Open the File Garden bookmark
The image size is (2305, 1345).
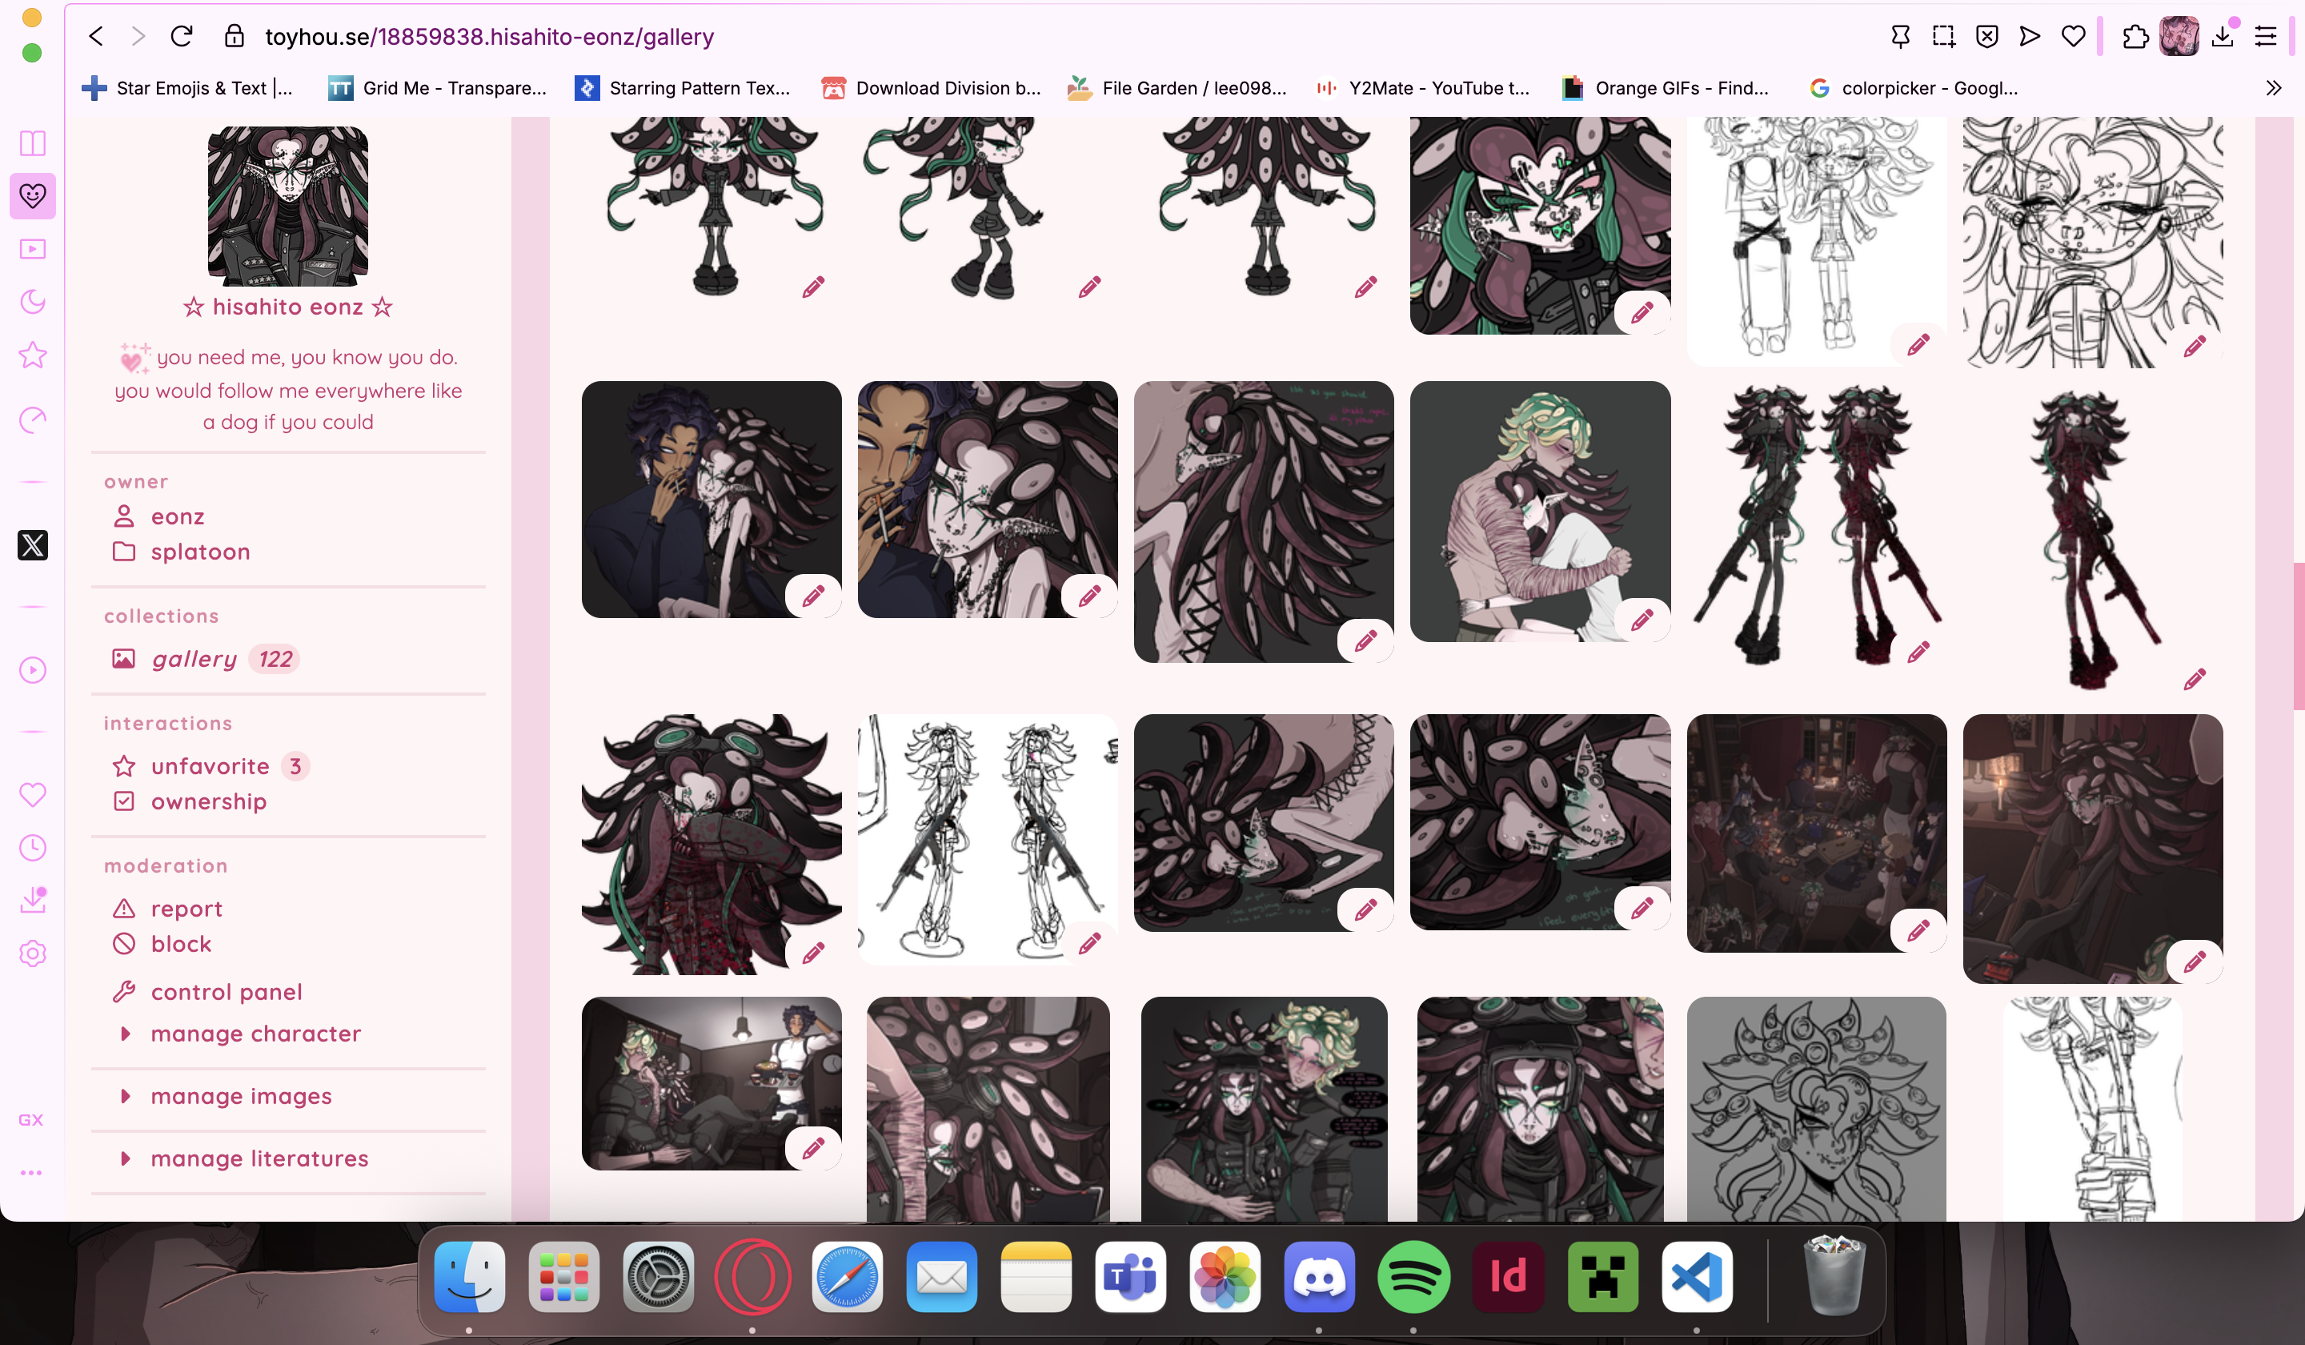click(x=1177, y=88)
